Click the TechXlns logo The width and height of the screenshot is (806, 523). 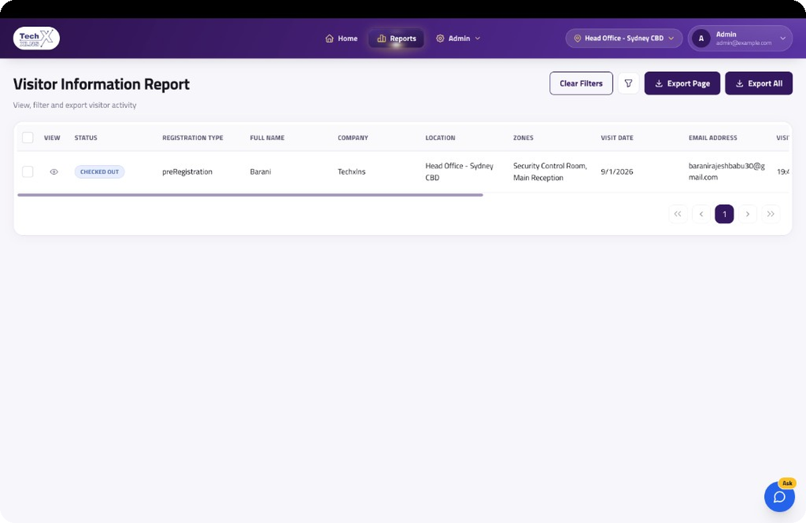36,38
